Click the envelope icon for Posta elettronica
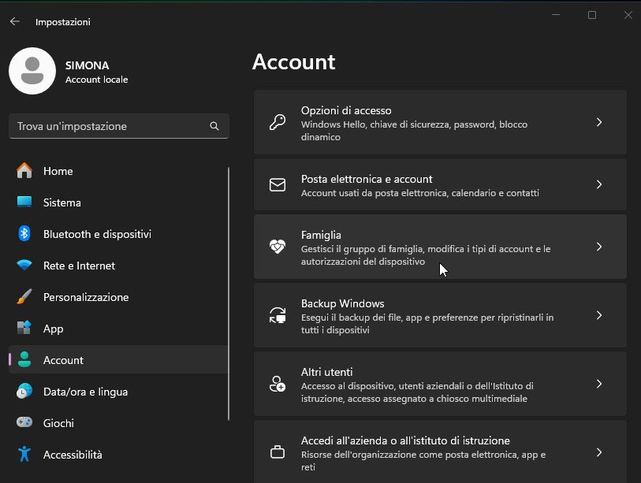The width and height of the screenshot is (641, 483). (278, 184)
